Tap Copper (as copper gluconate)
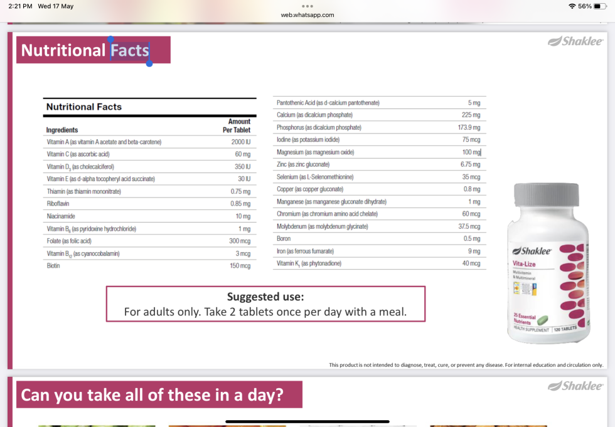The height and width of the screenshot is (427, 615). (x=310, y=189)
